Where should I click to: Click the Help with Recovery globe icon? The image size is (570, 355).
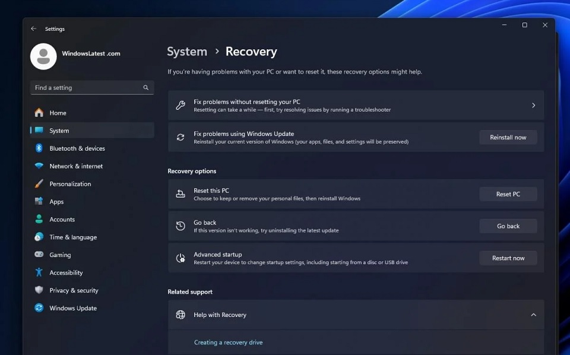coord(180,315)
